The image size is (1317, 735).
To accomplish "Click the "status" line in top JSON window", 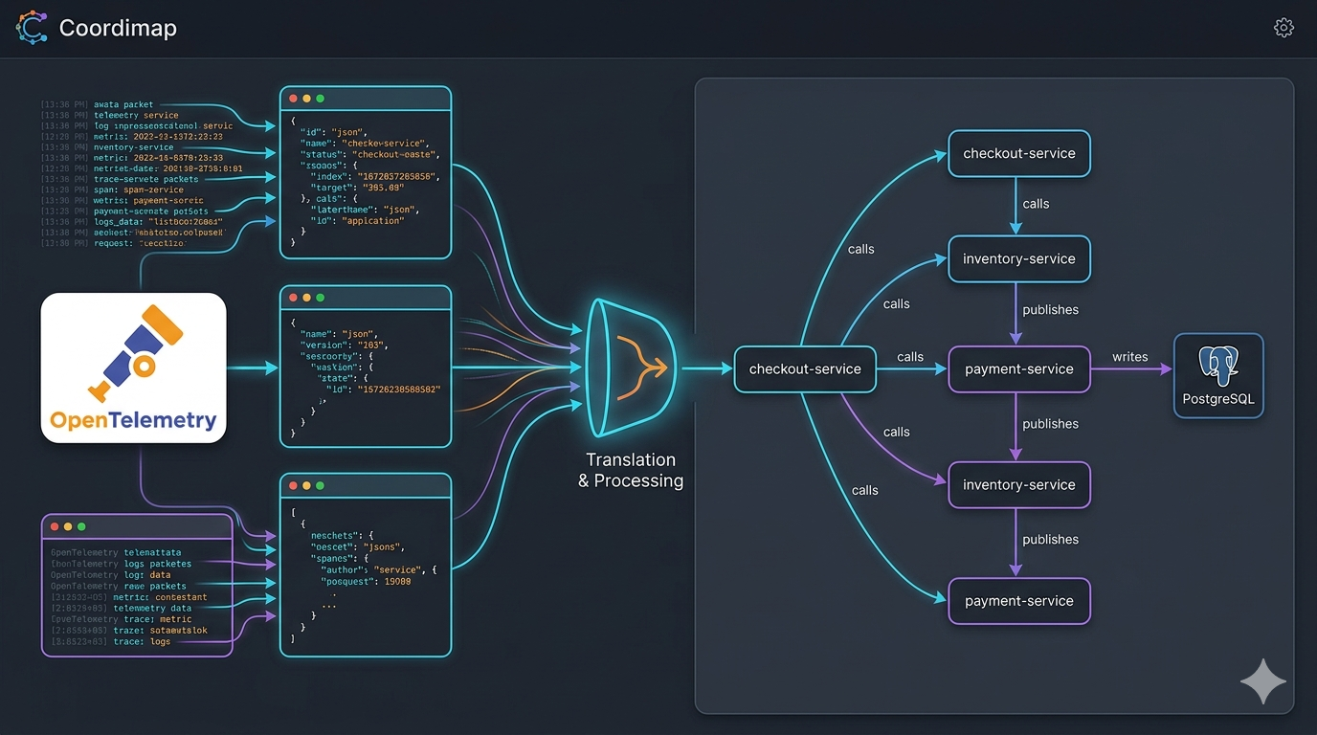I will click(x=369, y=154).
